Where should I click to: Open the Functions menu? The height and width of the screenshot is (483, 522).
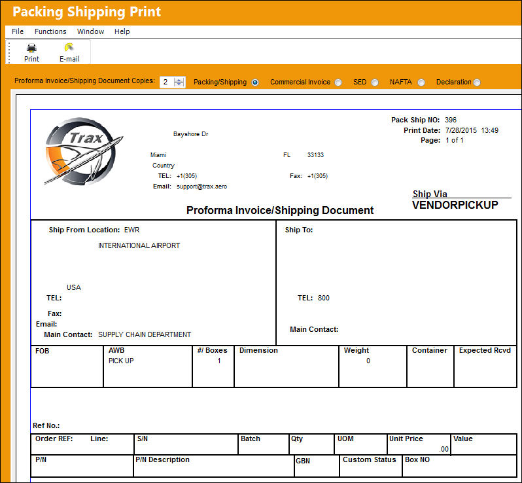tap(50, 31)
